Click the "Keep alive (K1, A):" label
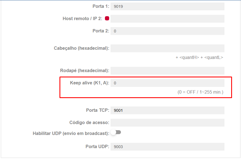The image size is (241, 159). [89, 83]
